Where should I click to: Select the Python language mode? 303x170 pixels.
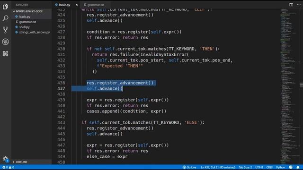click(x=281, y=167)
